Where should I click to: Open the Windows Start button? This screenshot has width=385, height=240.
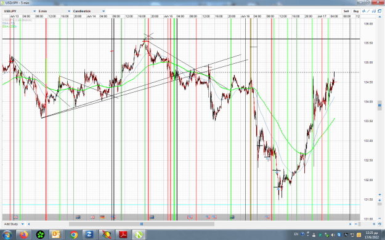7,235
